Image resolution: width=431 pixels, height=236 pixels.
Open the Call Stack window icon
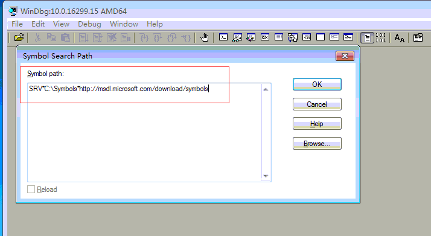tap(293, 37)
